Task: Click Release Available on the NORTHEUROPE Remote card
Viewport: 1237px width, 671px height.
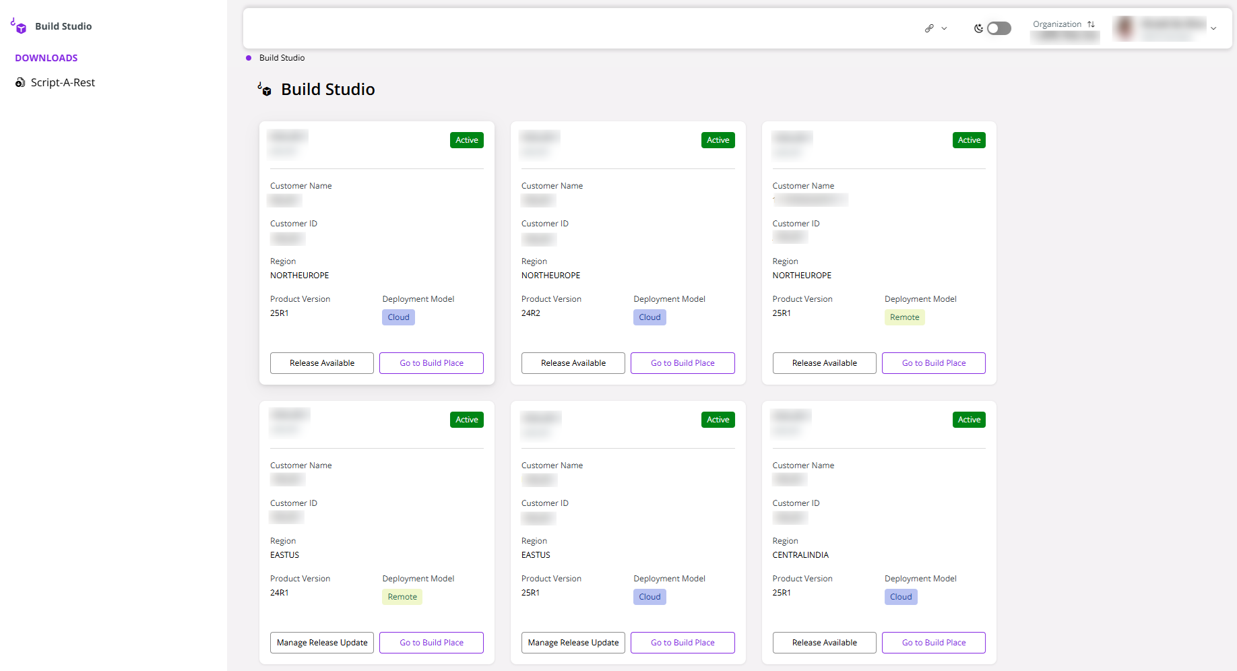Action: [825, 363]
